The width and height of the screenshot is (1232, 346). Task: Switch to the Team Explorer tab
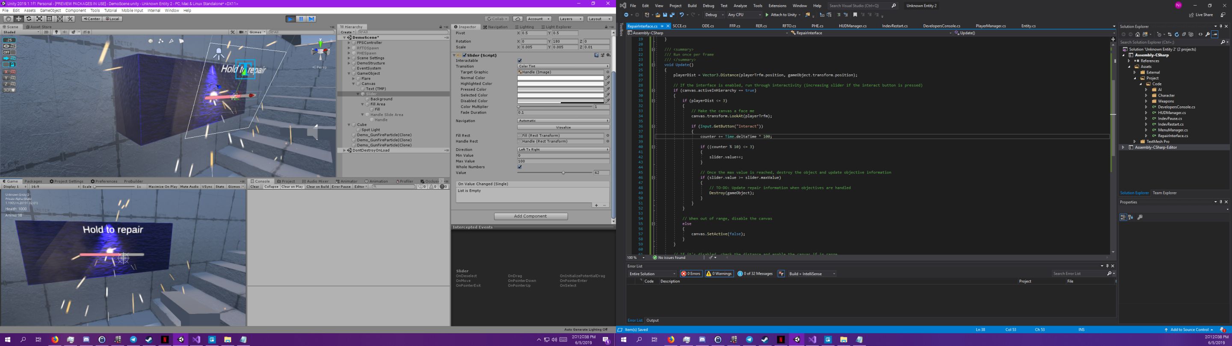tap(1164, 193)
